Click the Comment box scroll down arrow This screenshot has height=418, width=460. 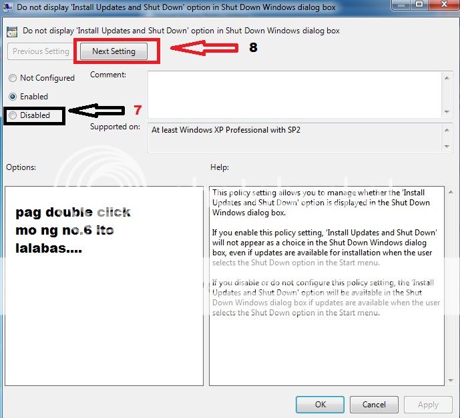click(447, 111)
